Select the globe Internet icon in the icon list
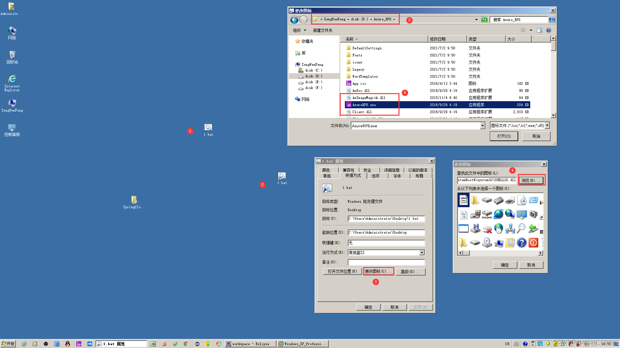 click(x=499, y=214)
